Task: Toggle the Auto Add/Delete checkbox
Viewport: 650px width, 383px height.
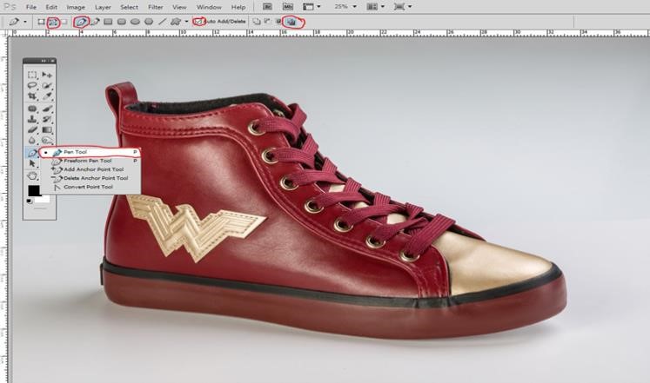Action: [x=198, y=21]
